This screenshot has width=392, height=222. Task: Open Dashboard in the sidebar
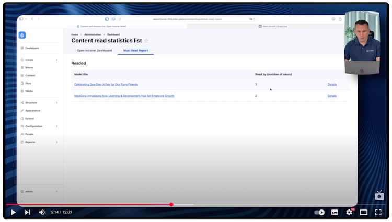coord(32,48)
